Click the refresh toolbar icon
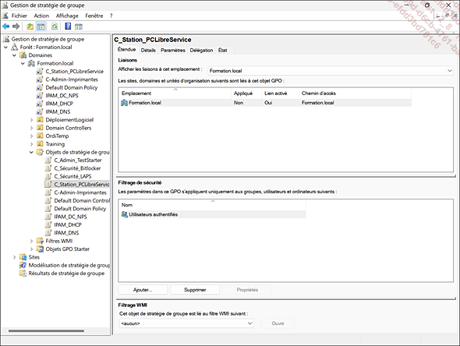This screenshot has height=346, width=460. click(x=55, y=26)
